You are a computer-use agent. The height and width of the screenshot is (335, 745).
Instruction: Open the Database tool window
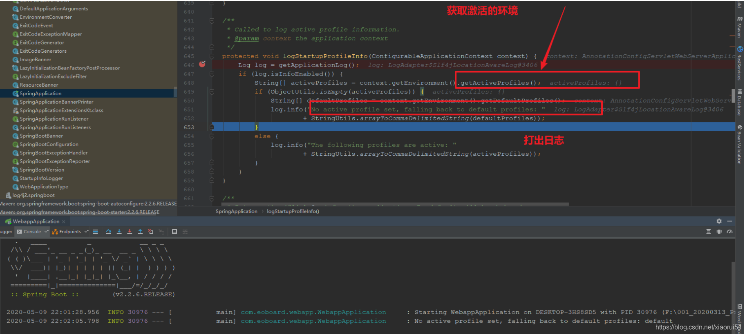click(x=740, y=103)
